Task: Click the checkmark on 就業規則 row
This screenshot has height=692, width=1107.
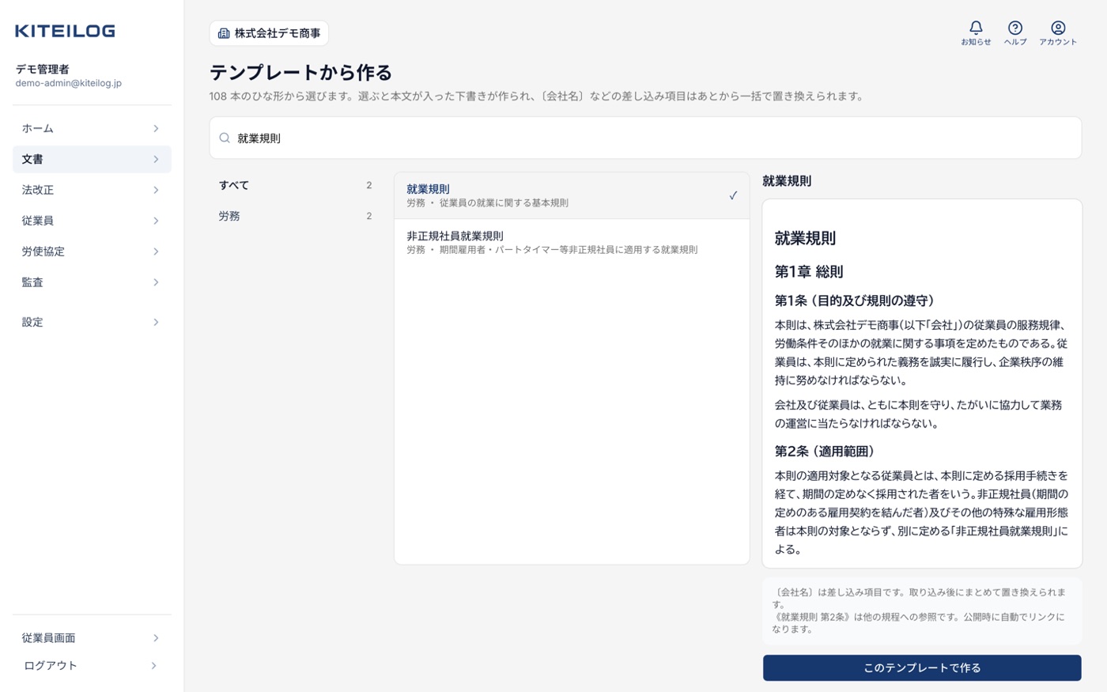Action: tap(733, 195)
